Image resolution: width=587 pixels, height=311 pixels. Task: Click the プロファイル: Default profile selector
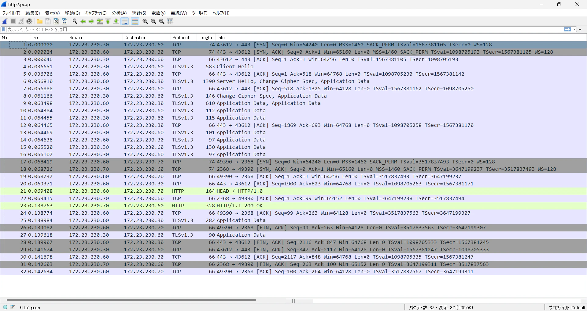tap(567, 308)
